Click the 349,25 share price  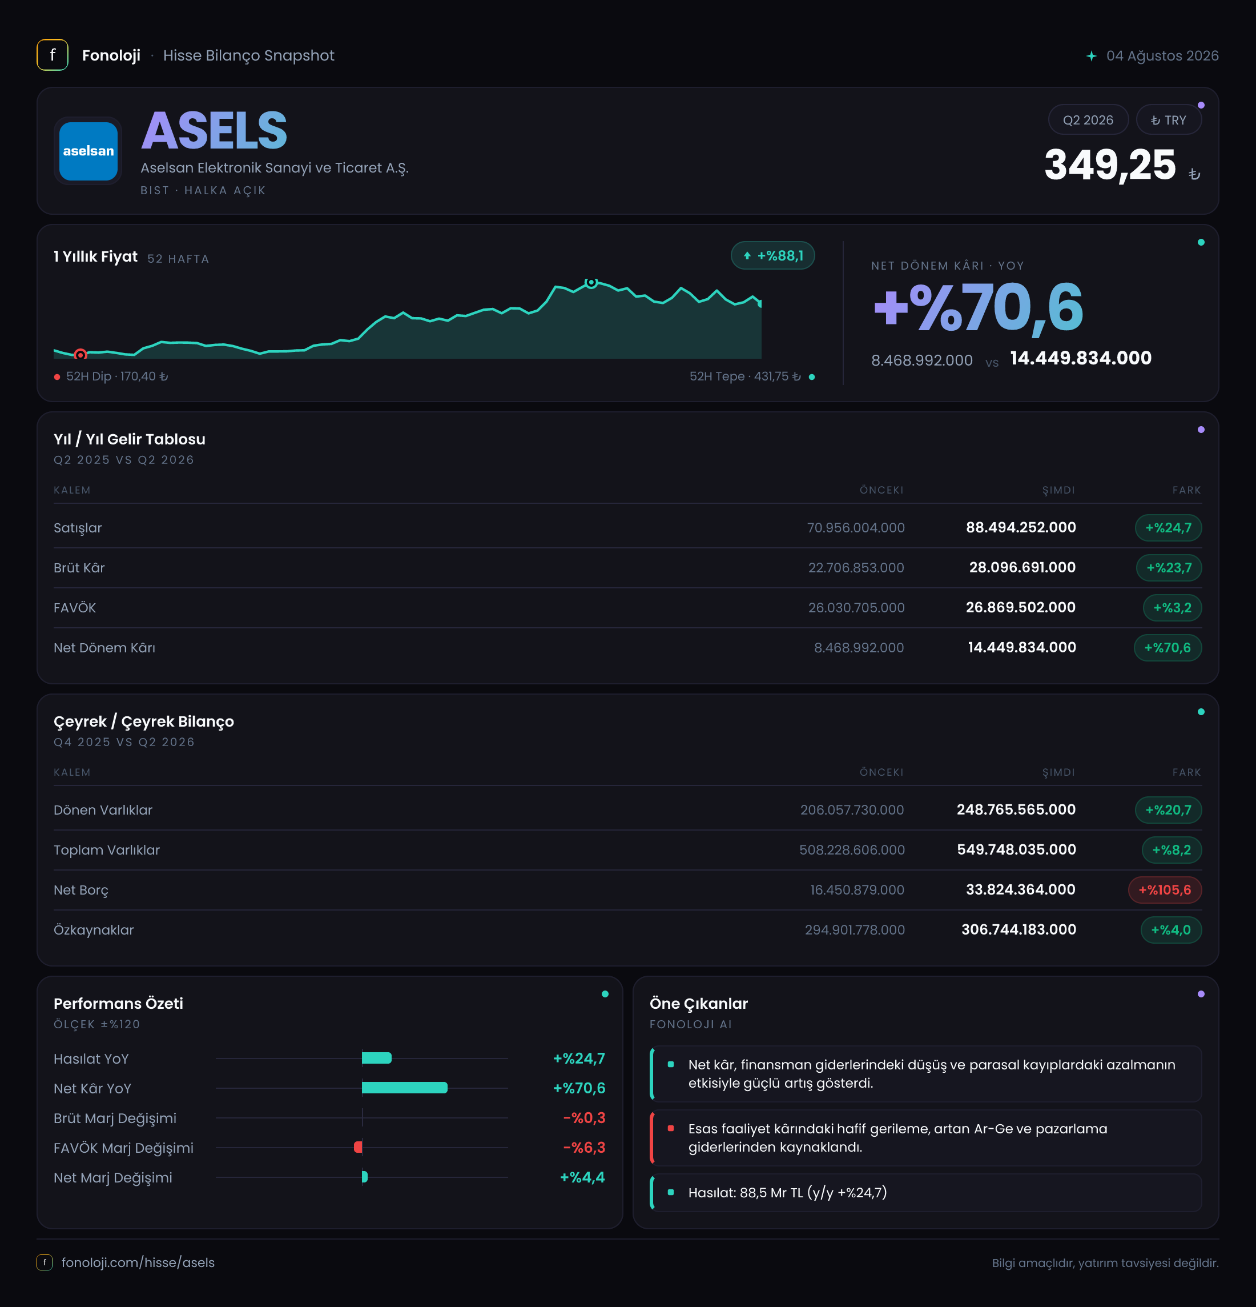tap(1110, 165)
